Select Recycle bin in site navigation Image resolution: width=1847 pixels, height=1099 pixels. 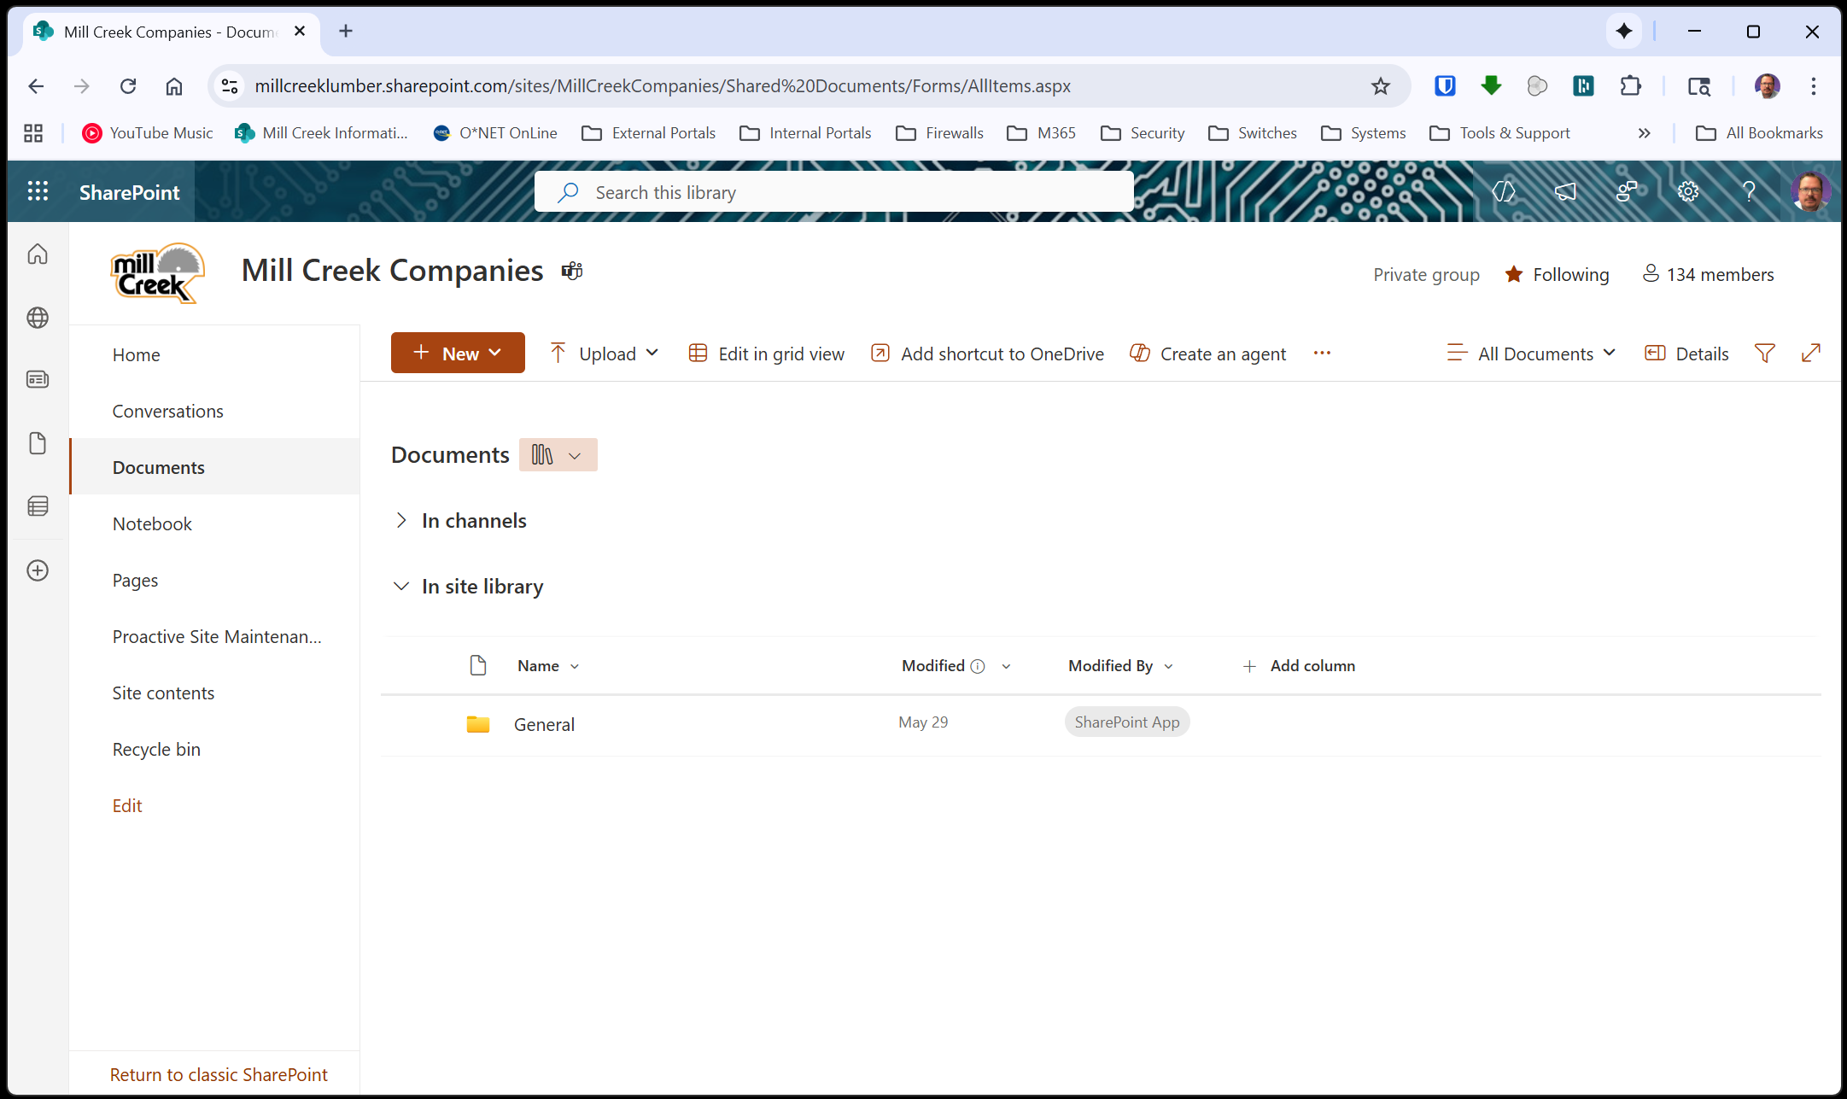[156, 750]
